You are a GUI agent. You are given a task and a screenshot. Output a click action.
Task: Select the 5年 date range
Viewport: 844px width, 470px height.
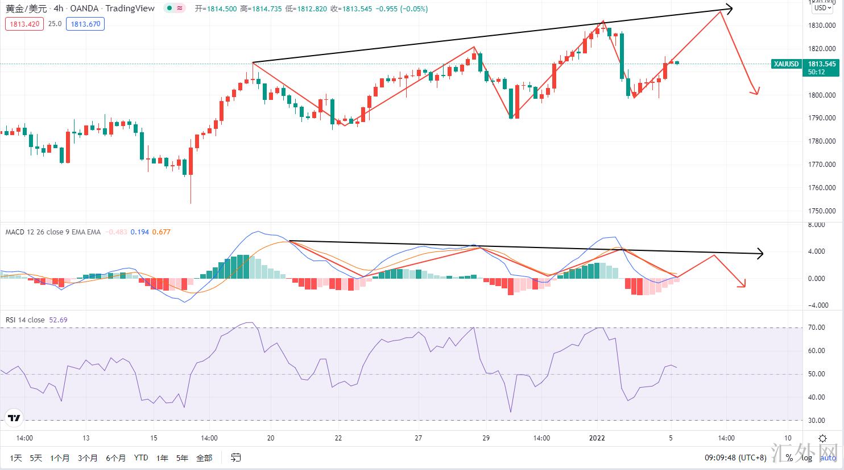[x=182, y=458]
